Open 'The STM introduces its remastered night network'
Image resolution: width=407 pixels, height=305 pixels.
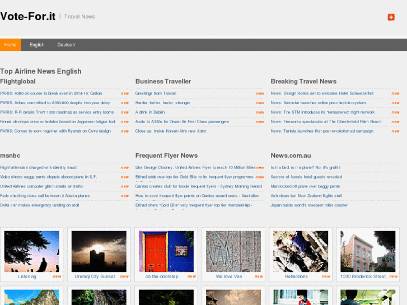322,112
